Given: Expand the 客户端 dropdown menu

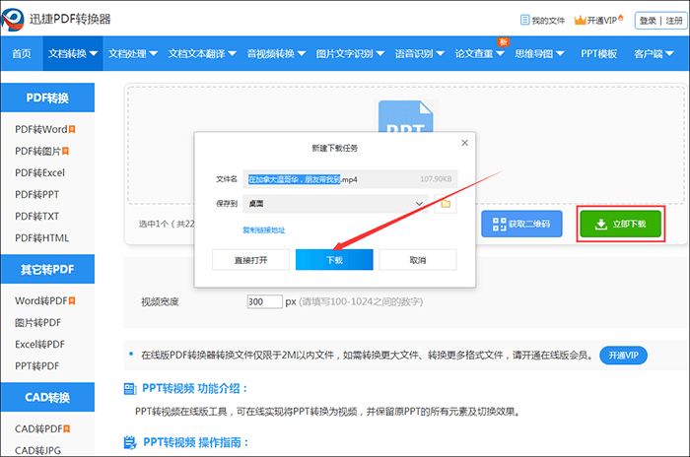Looking at the screenshot, I should point(669,53).
